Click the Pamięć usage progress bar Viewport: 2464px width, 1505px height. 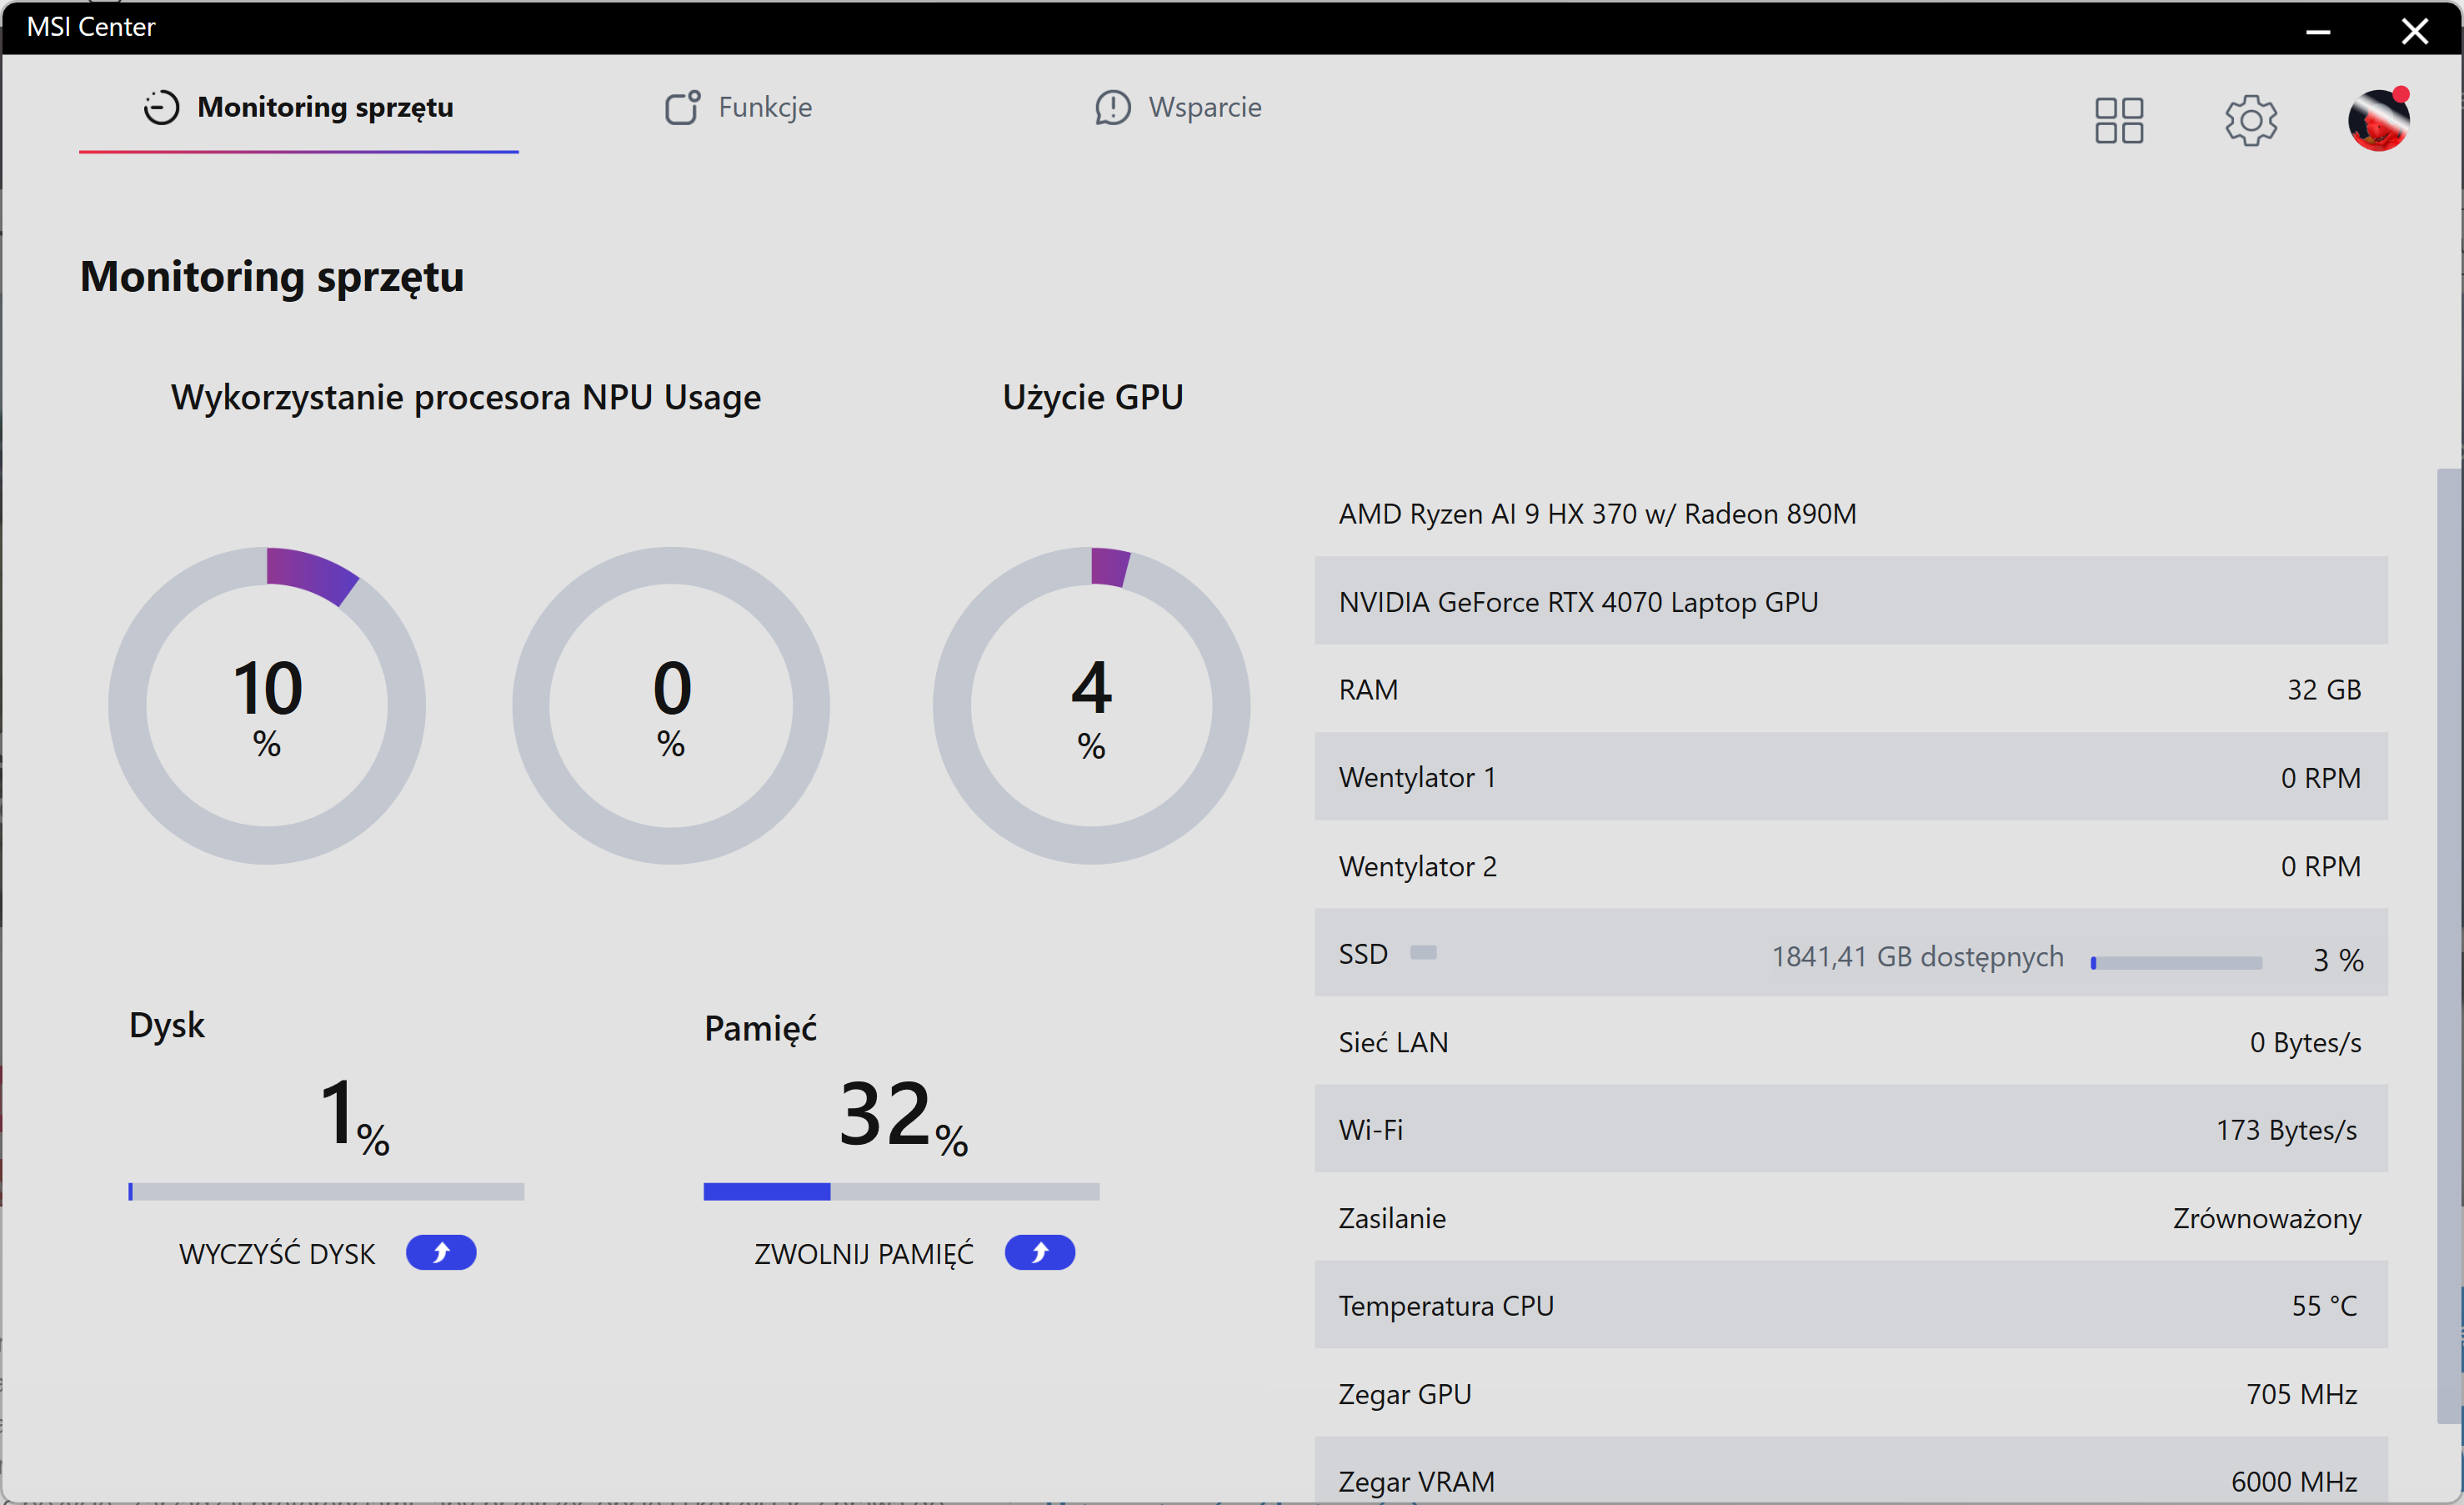click(x=902, y=1192)
